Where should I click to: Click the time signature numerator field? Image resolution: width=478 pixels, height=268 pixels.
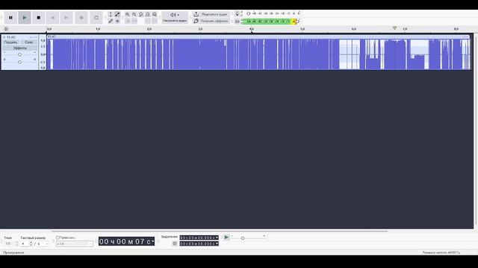pos(25,243)
